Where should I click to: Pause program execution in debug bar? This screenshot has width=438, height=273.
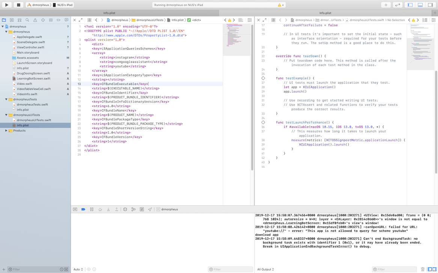pos(92,209)
